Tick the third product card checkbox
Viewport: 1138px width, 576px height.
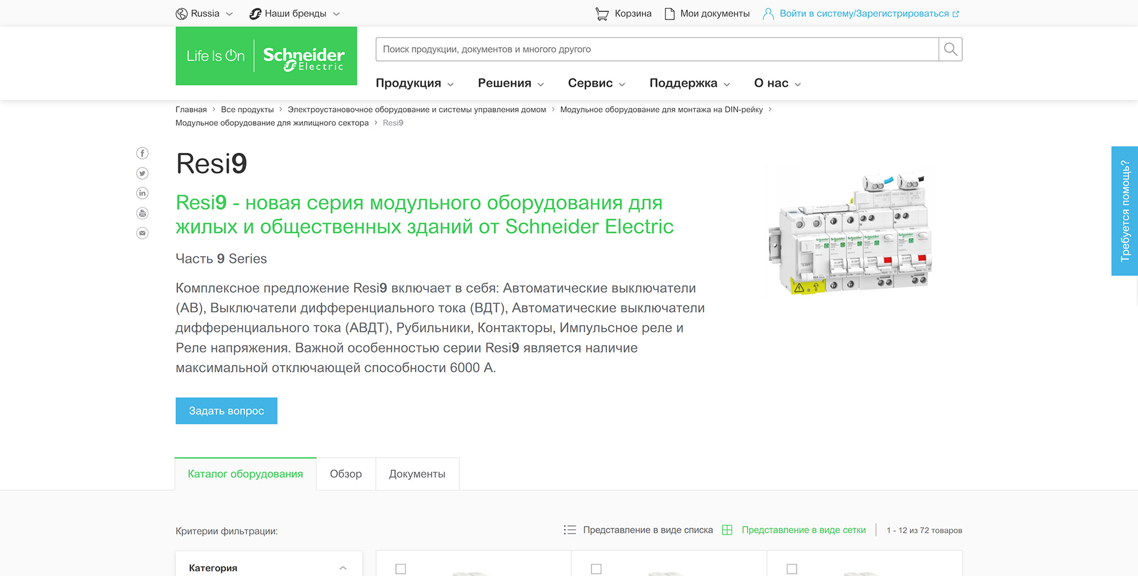pos(791,569)
